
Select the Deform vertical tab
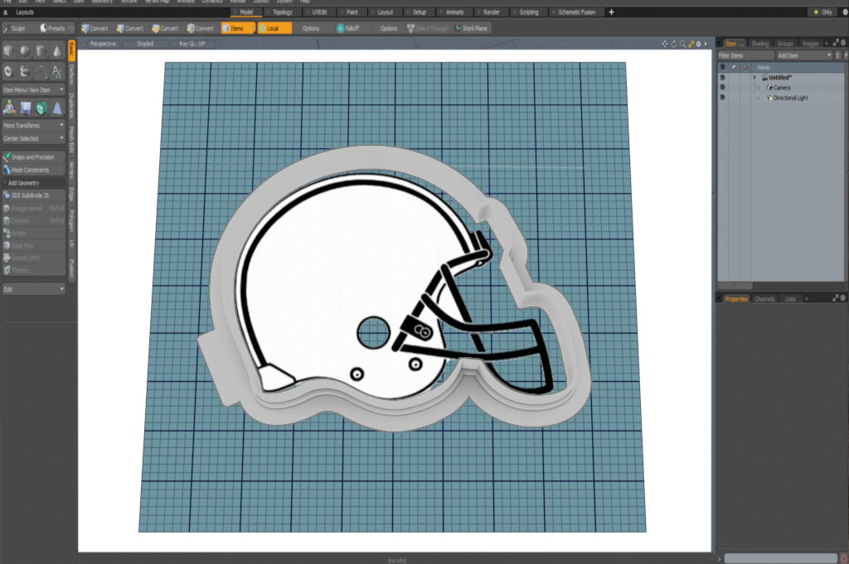click(x=71, y=74)
